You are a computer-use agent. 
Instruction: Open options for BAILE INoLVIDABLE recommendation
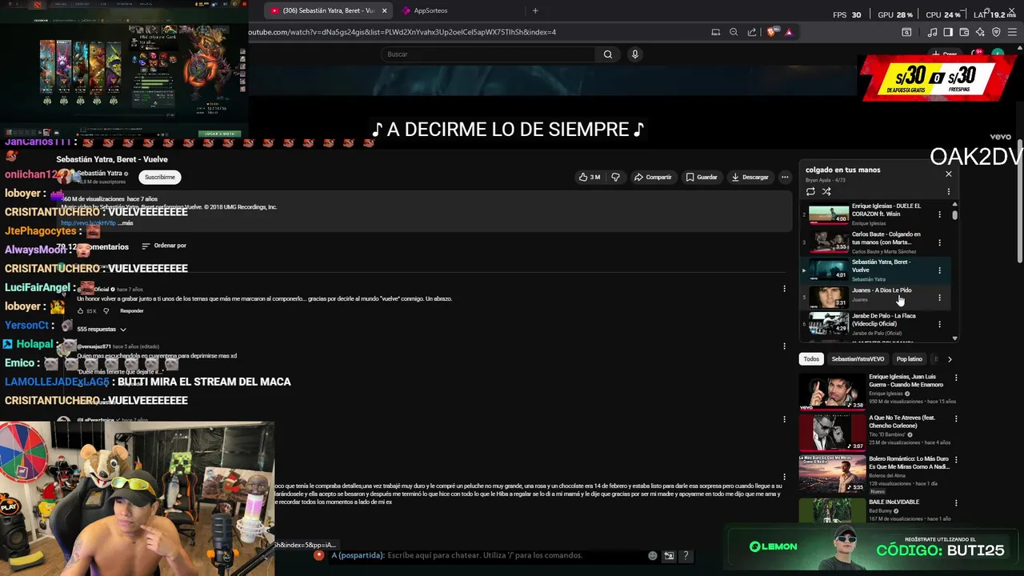pos(956,502)
